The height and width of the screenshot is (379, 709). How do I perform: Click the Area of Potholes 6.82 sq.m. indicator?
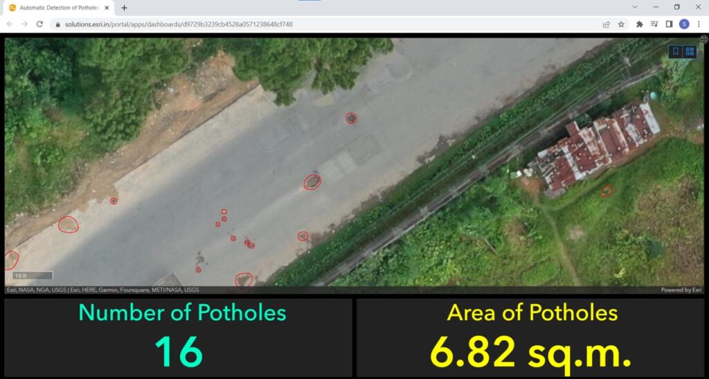click(x=530, y=351)
